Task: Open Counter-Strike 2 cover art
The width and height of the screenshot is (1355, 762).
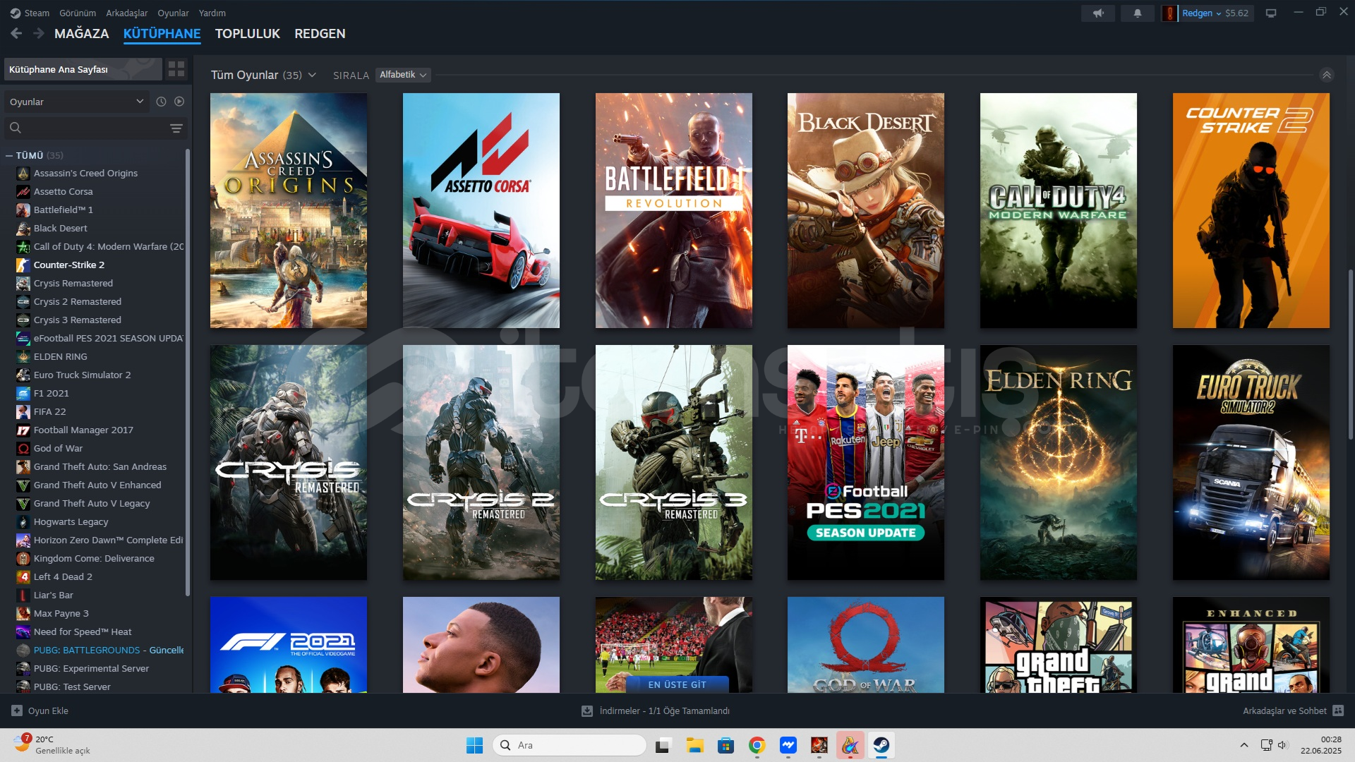Action: (1251, 210)
